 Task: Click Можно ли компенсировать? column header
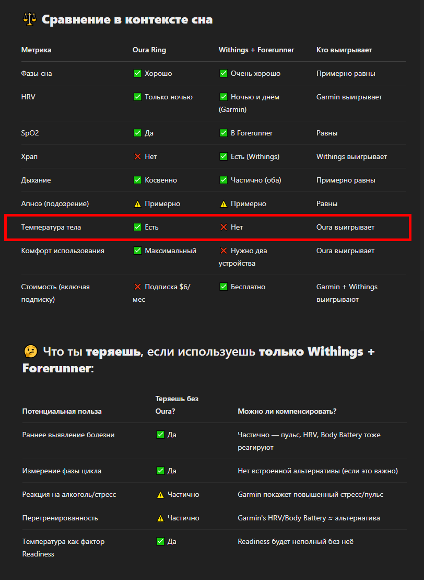(287, 411)
